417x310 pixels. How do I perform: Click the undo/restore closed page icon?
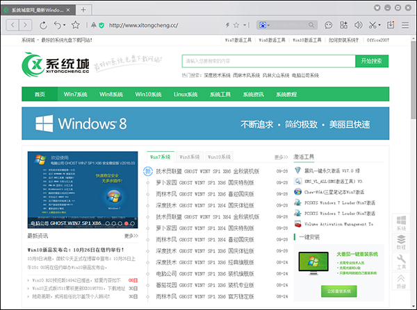pos(58,25)
